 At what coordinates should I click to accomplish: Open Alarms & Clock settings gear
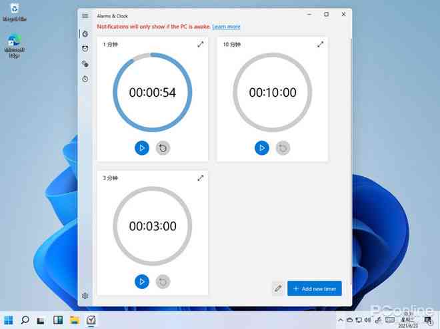[85, 296]
